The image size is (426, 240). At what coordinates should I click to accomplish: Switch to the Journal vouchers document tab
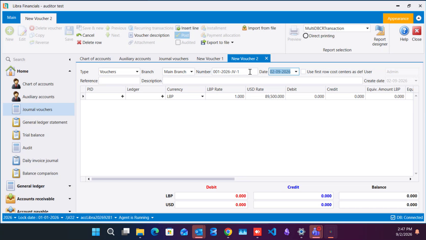pyautogui.click(x=174, y=59)
